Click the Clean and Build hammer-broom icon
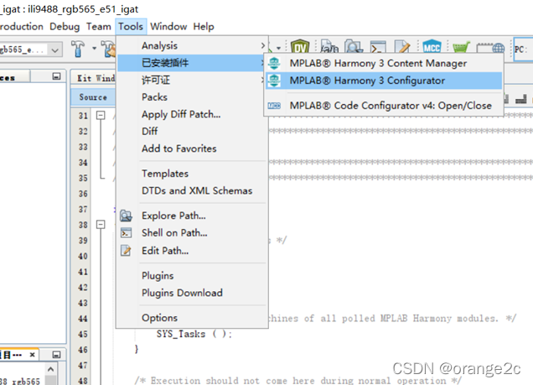This screenshot has width=533, height=385. (x=109, y=49)
